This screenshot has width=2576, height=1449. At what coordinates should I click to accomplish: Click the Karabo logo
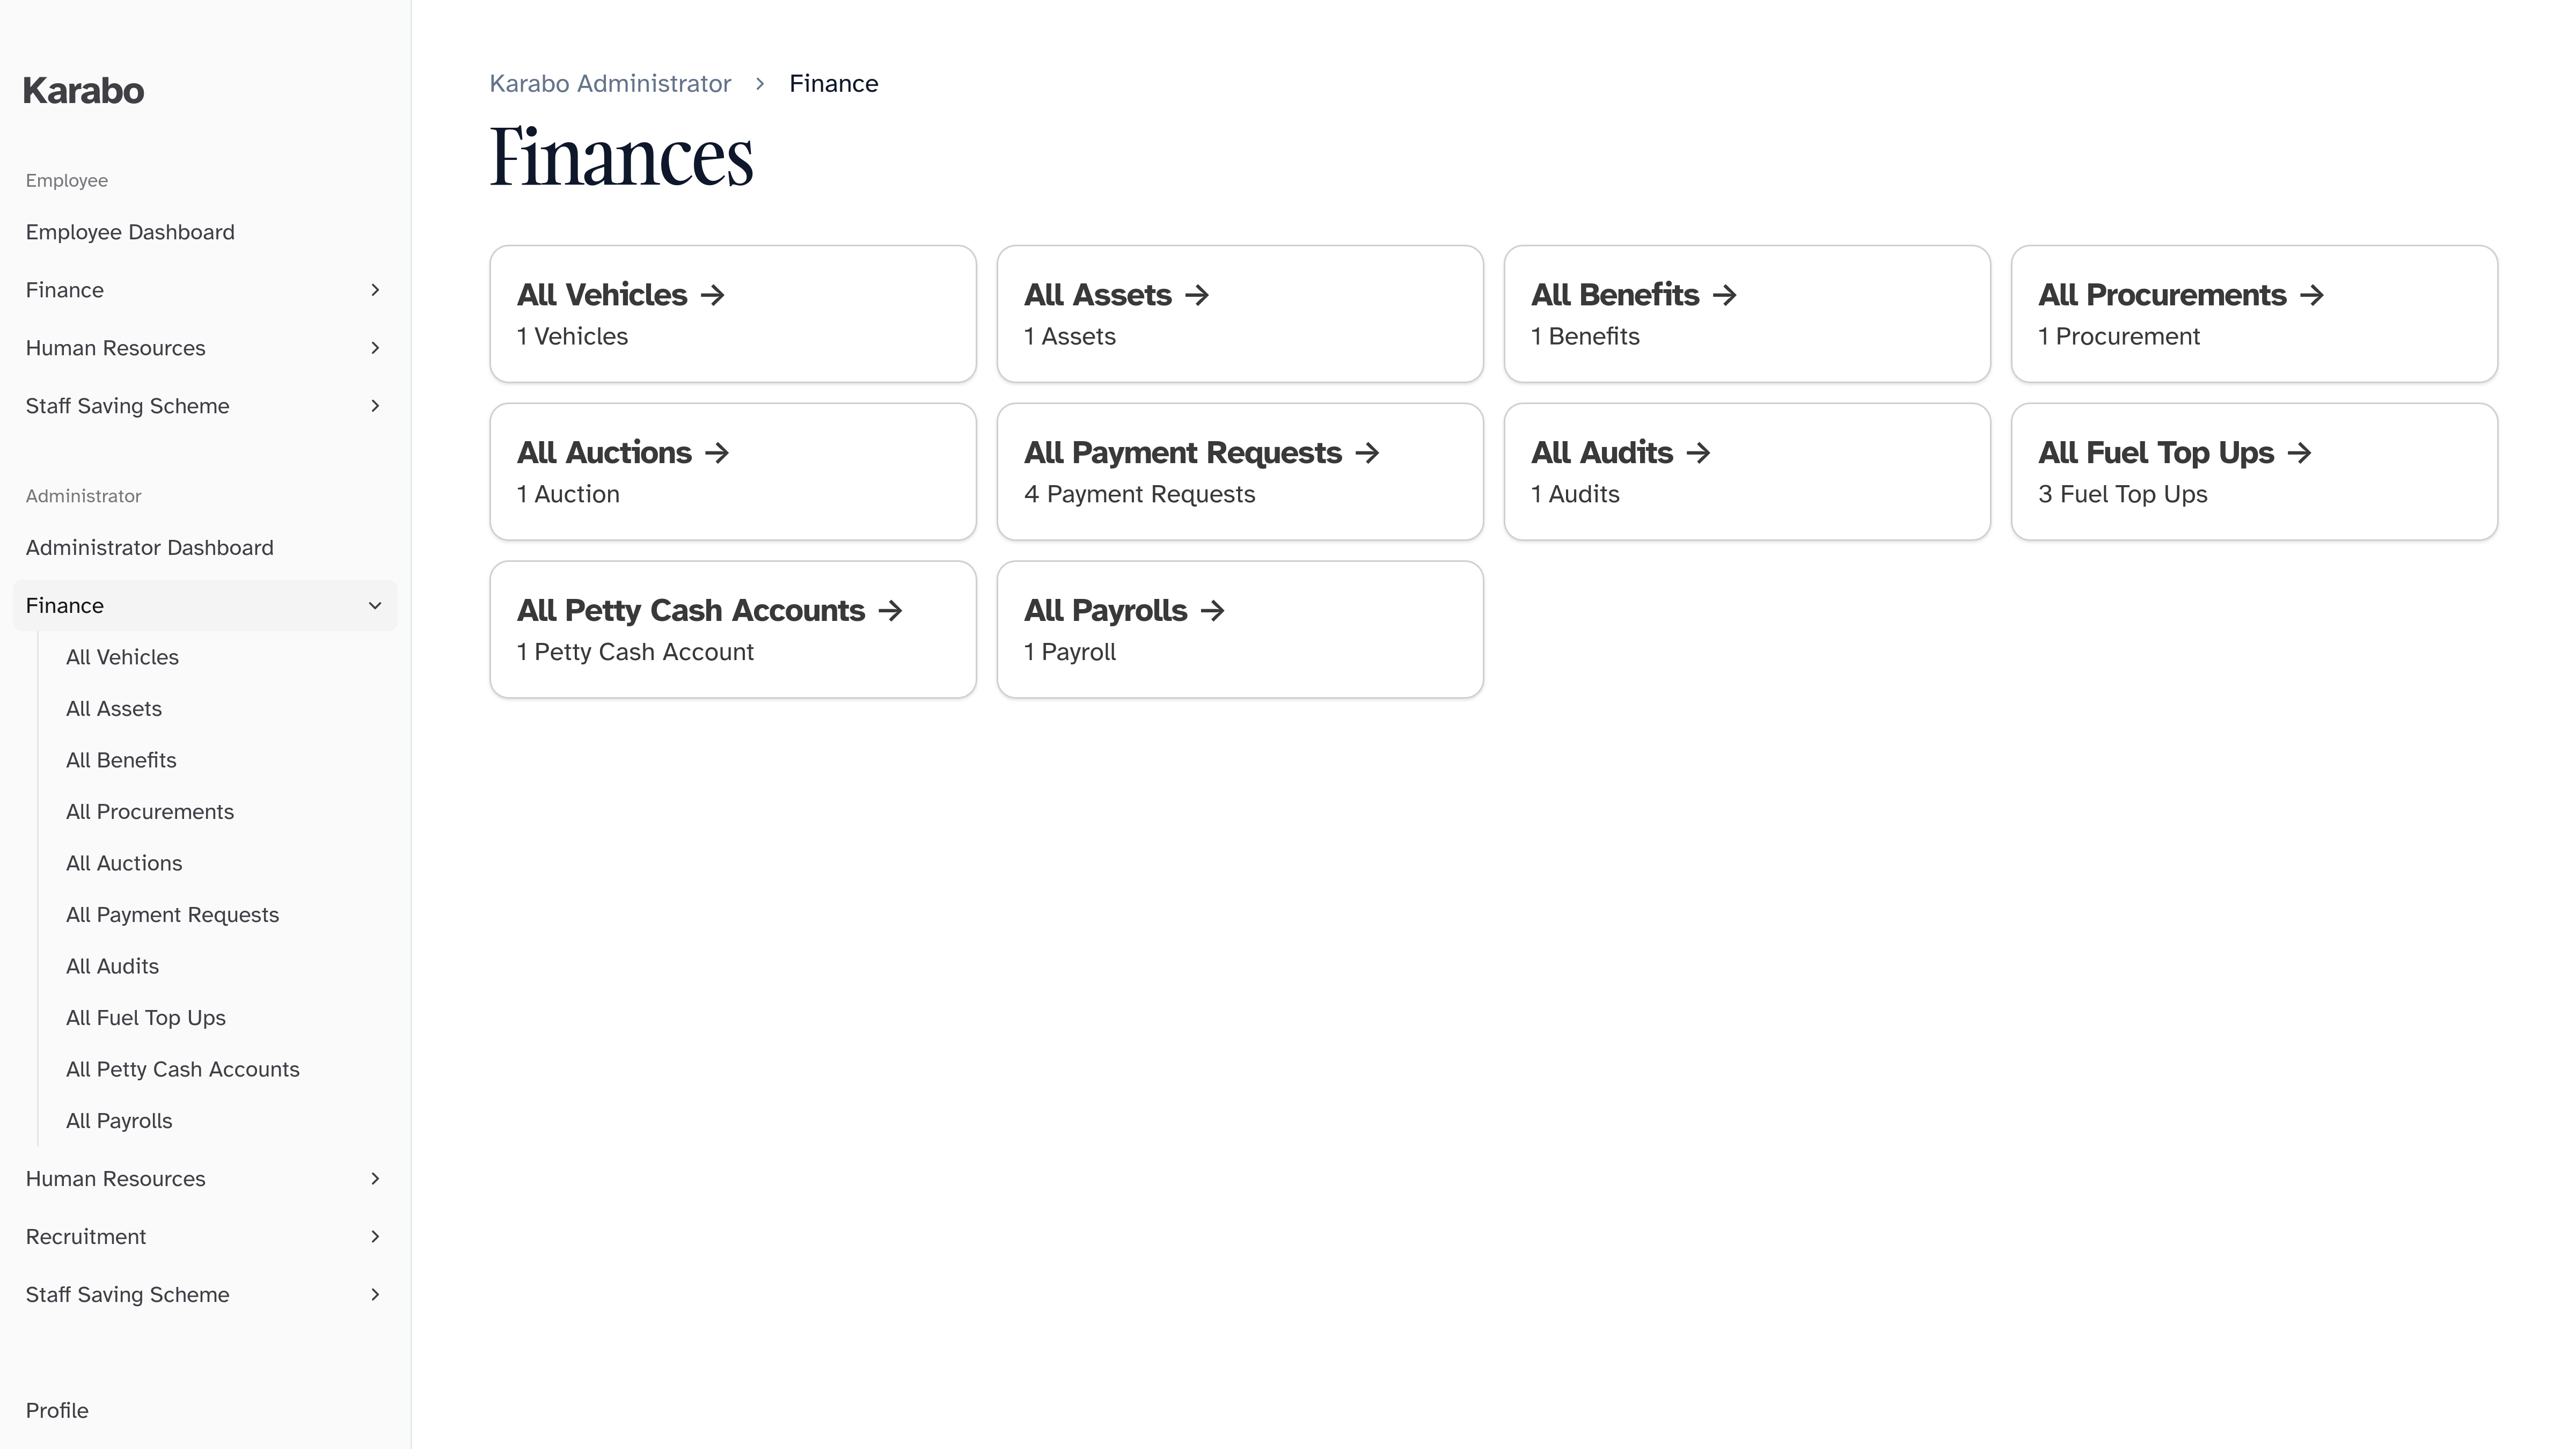click(84, 91)
